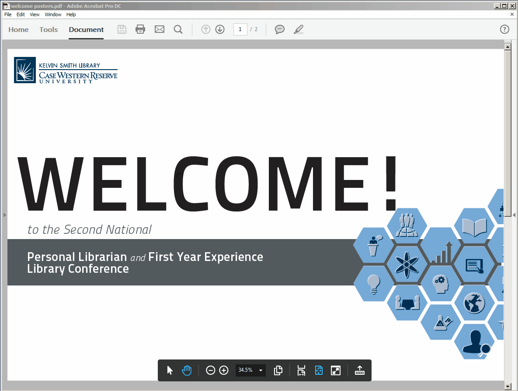This screenshot has width=518, height=391.
Task: Choose the Selection arrow tool
Action: [x=170, y=370]
